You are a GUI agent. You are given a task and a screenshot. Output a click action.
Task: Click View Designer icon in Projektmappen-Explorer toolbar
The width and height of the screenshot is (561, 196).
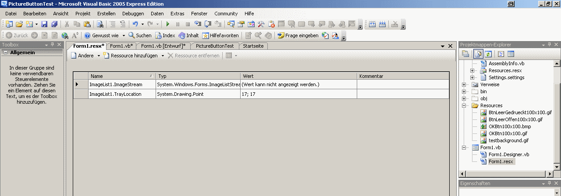tap(510, 54)
